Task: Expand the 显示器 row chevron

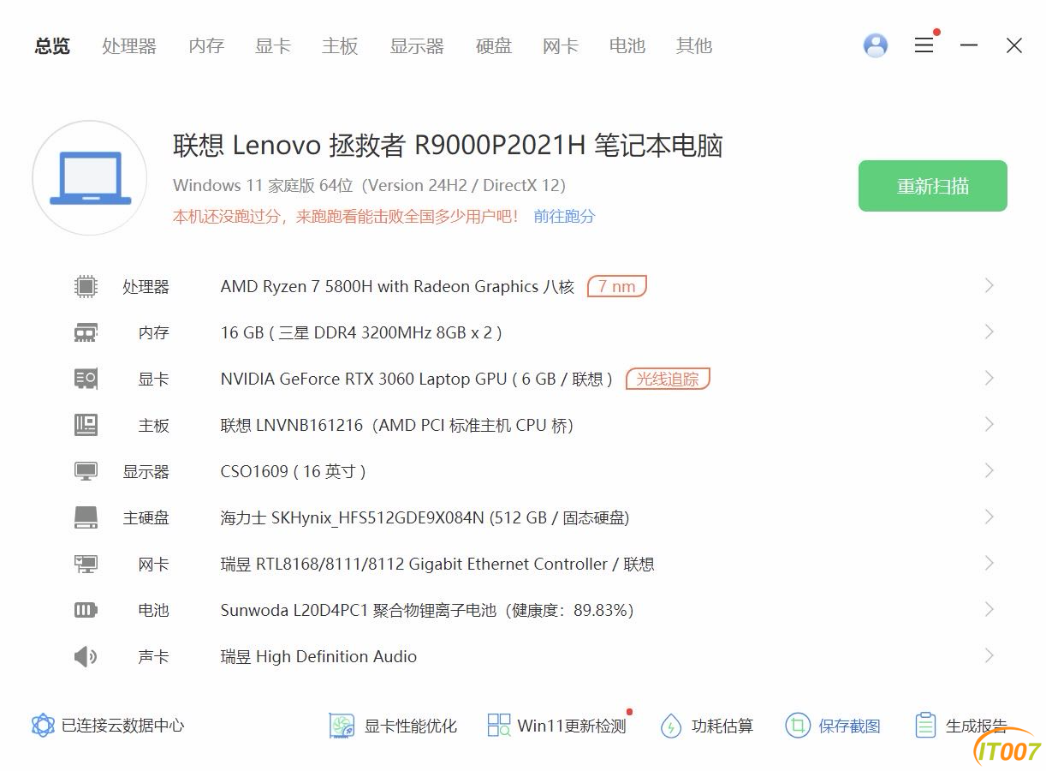Action: [989, 470]
